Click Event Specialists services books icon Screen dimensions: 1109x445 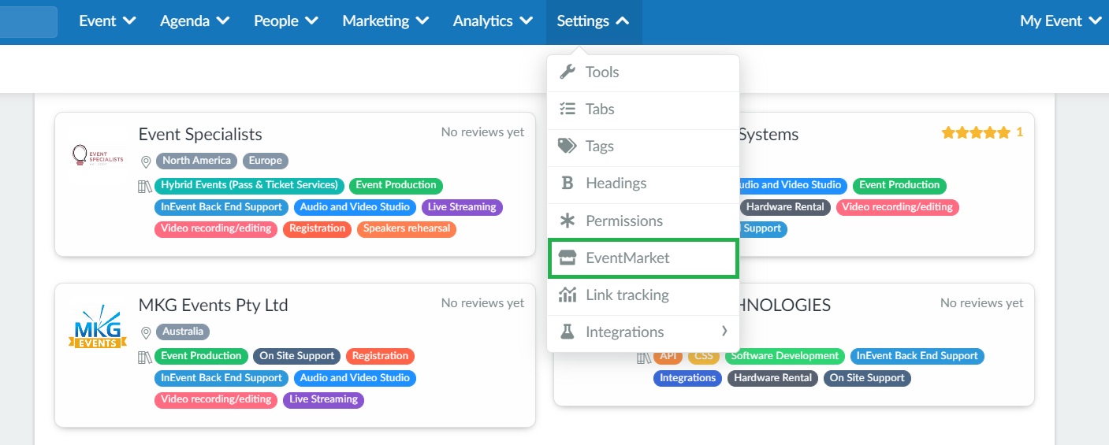[x=144, y=187]
